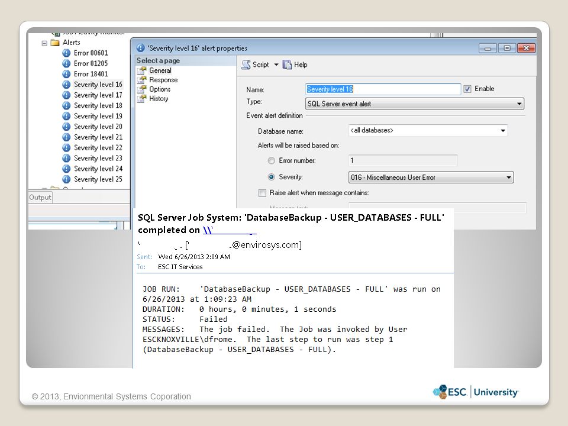Click the Error number input field

point(403,160)
